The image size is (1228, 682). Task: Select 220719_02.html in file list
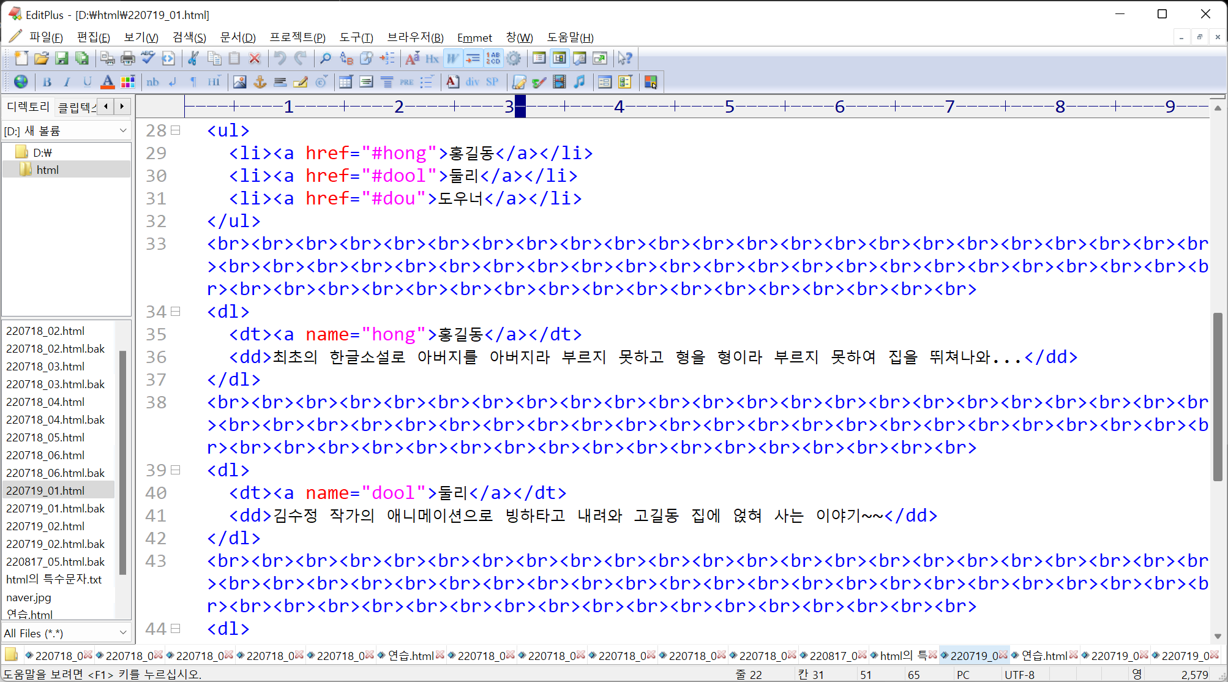point(45,526)
